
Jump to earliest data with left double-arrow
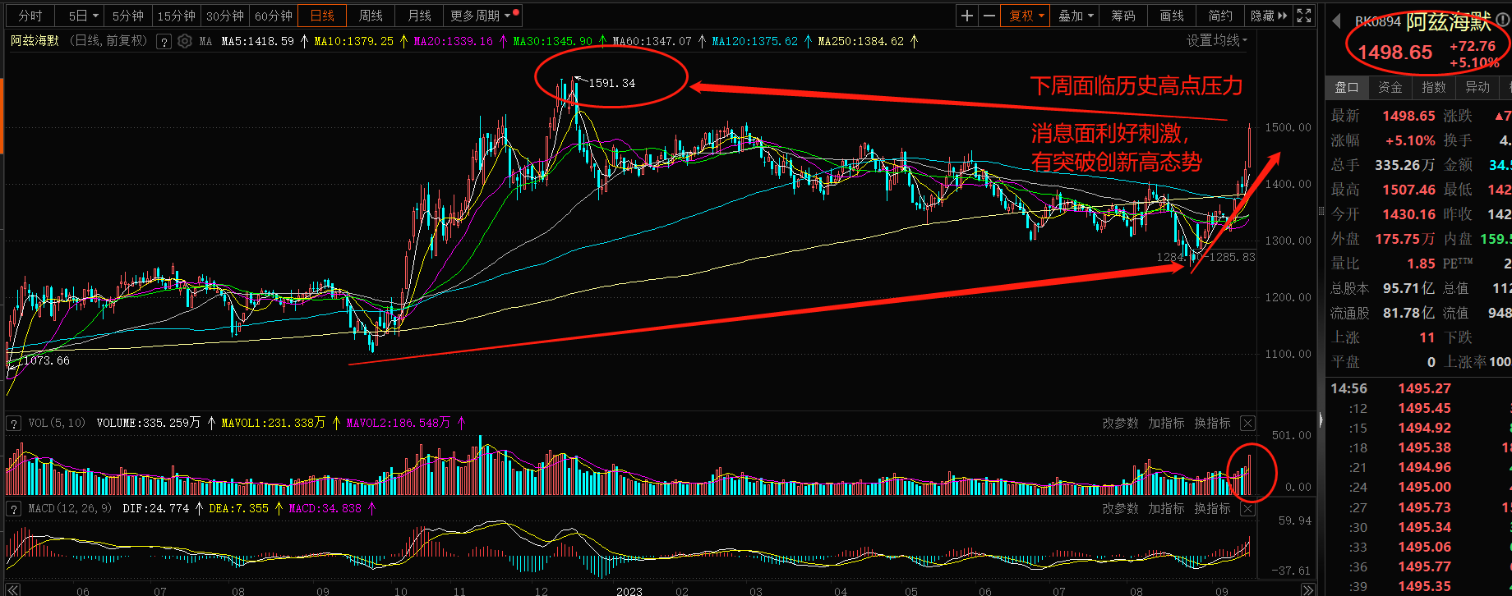13,589
